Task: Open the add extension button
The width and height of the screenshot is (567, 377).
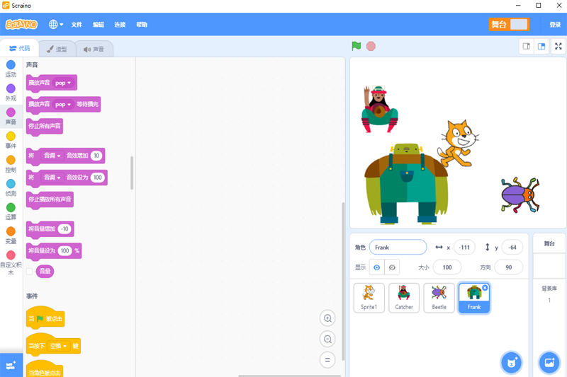Action: [11, 366]
